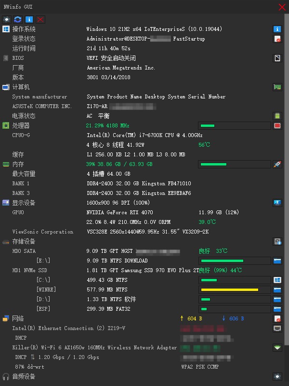Click the Ethernet port icon for I219-V
Image resolution: width=289 pixels, height=386 pixels.
click(x=277, y=328)
